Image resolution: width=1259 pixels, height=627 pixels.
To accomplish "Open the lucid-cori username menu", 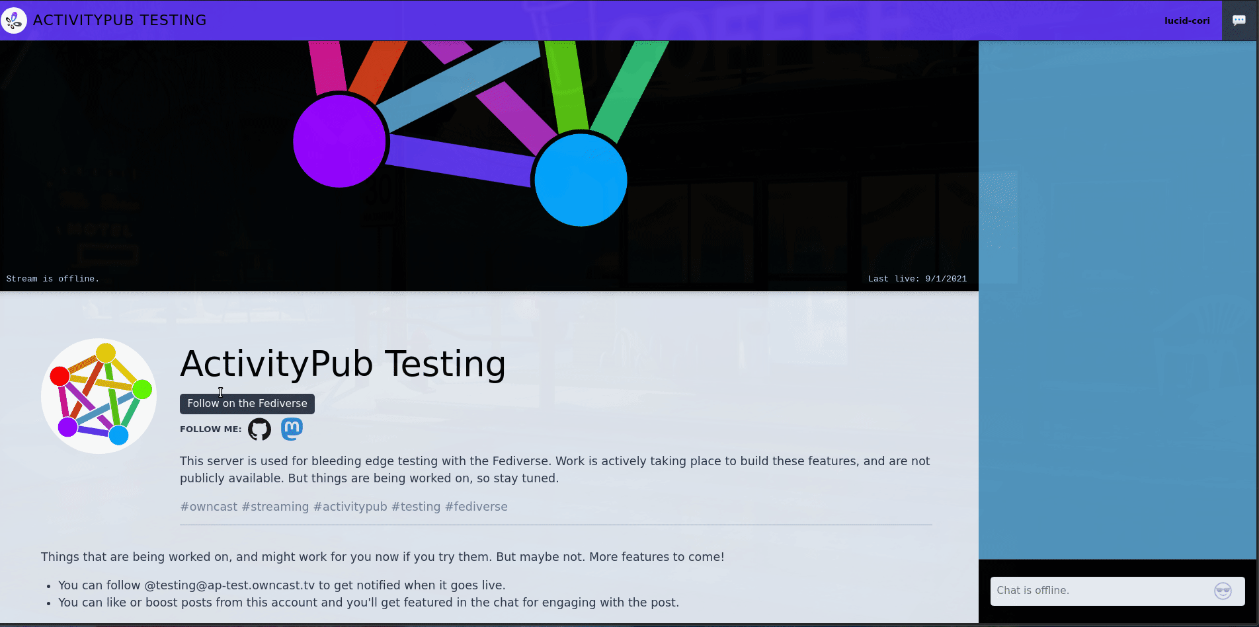I will [x=1187, y=20].
